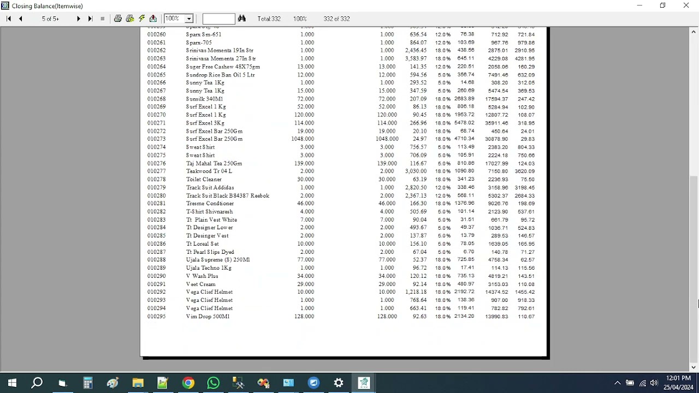Open Settings gear in taskbar
699x393 pixels.
point(339,383)
